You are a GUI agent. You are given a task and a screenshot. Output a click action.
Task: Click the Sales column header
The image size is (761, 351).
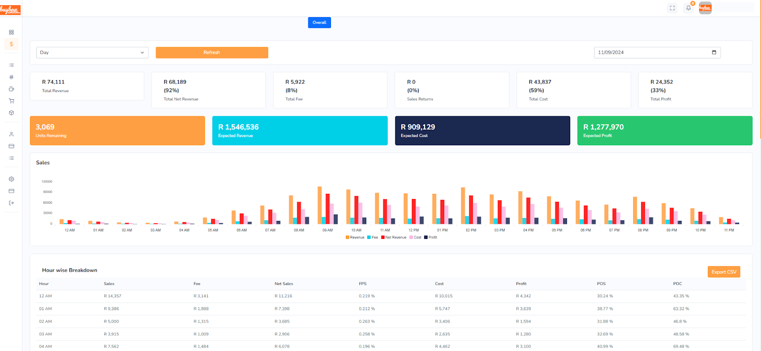point(109,284)
